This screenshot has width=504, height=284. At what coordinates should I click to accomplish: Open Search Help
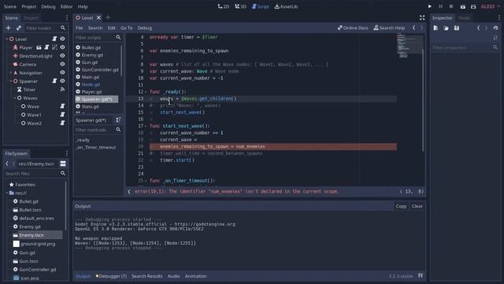coord(389,28)
